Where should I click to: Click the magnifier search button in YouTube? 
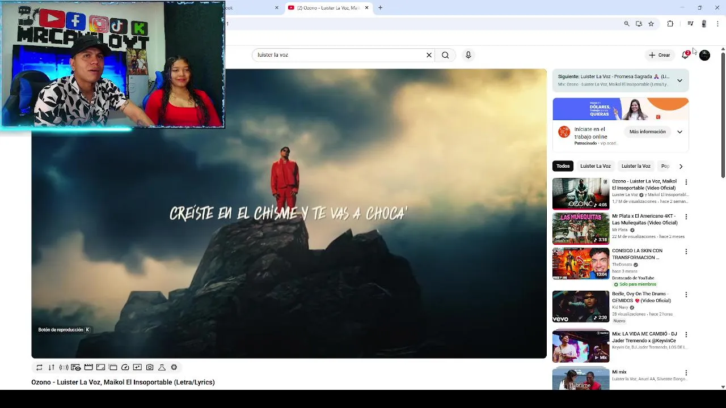pos(445,55)
